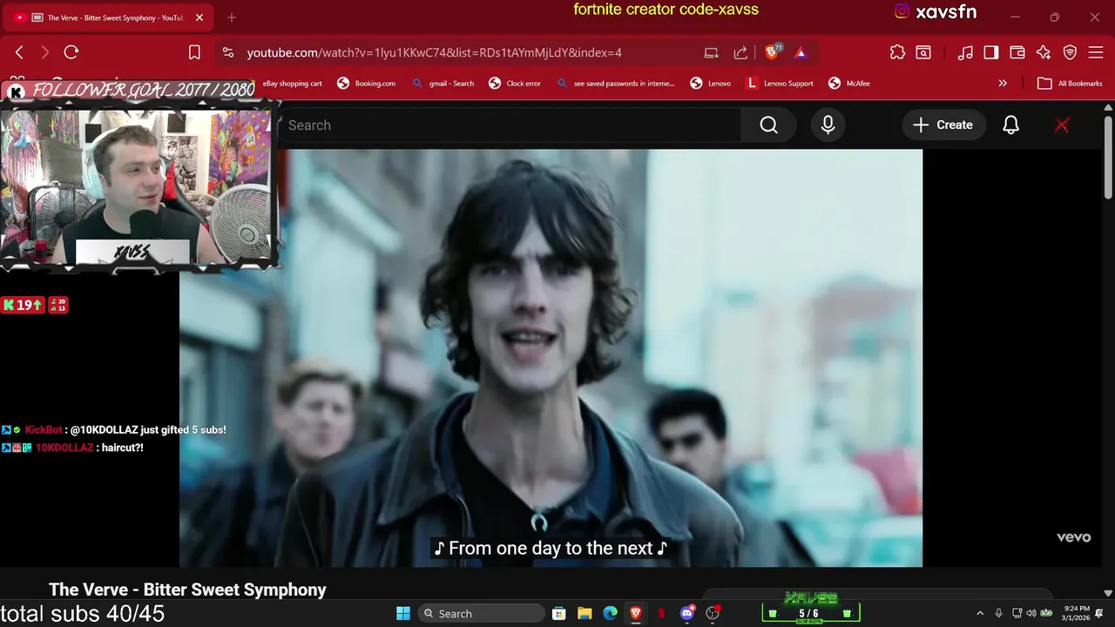The width and height of the screenshot is (1115, 627).
Task: Select The Verve - Bitter Sweet Symphony tab
Action: 109,17
